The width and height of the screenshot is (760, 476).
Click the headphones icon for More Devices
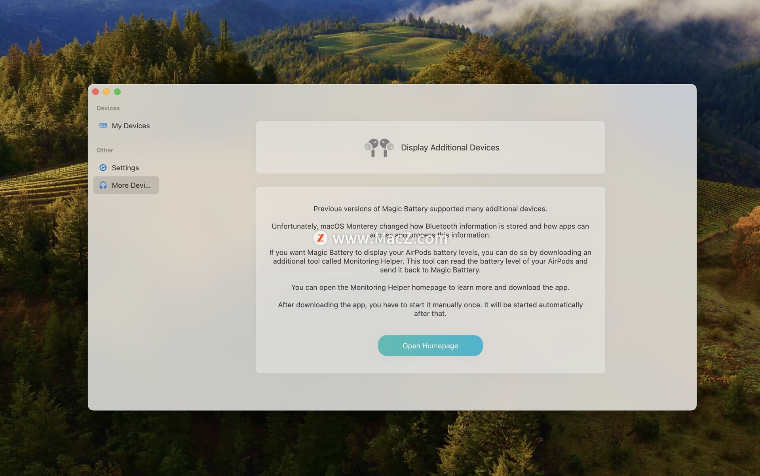[x=103, y=185]
